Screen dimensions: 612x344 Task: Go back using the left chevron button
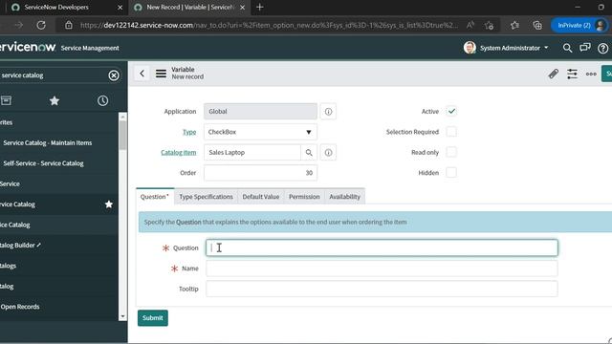coord(142,74)
